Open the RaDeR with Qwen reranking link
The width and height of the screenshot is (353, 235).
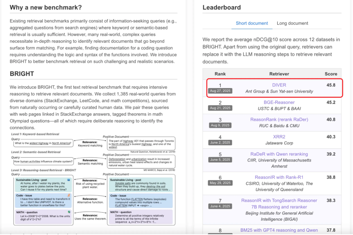pyautogui.click(x=279, y=154)
